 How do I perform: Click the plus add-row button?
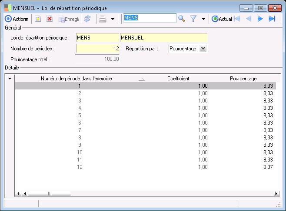click(x=18, y=194)
